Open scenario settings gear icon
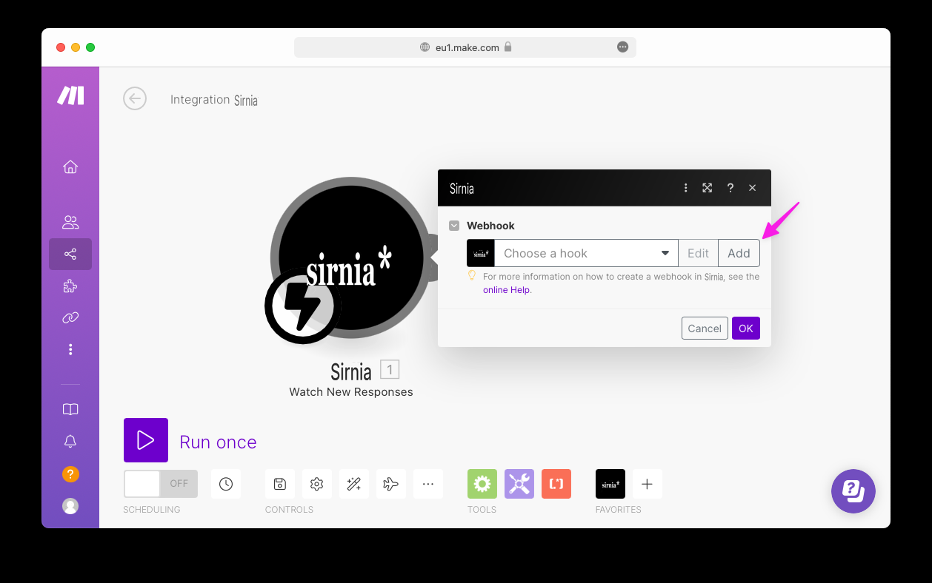The width and height of the screenshot is (932, 583). point(317,484)
